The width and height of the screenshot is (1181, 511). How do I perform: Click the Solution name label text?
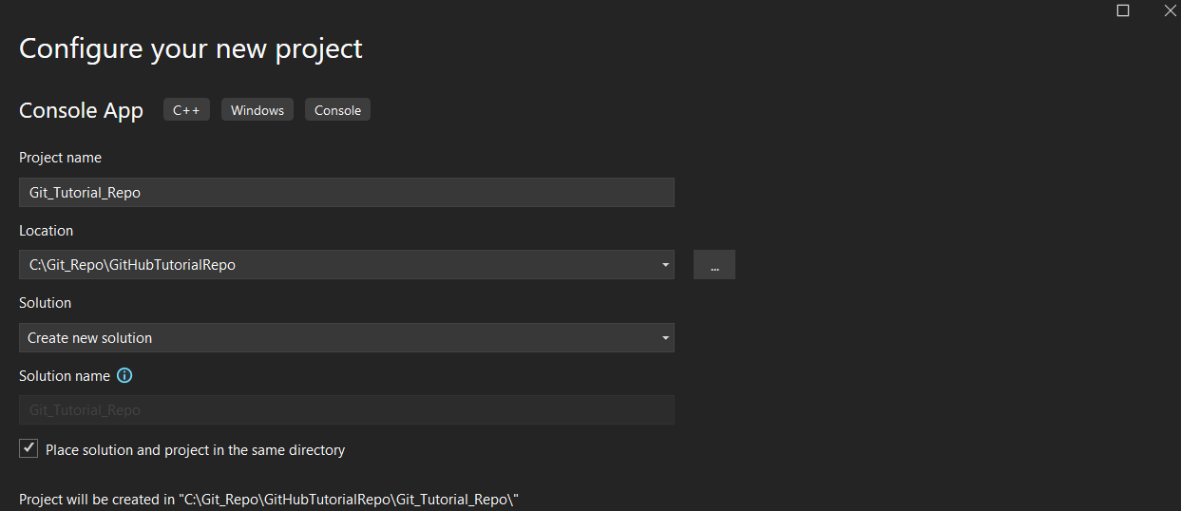(65, 375)
